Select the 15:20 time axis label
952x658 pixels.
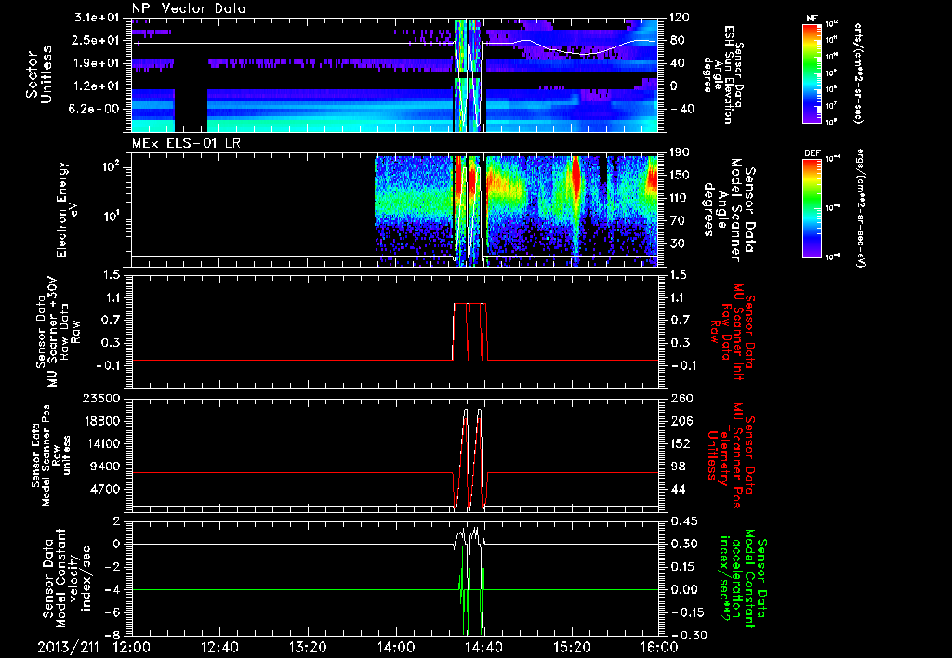click(x=571, y=646)
